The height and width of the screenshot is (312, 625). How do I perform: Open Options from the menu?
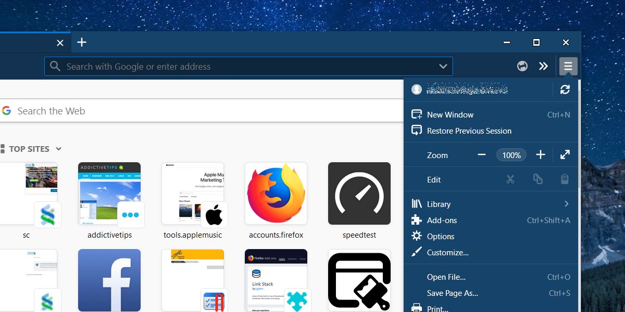491,236
